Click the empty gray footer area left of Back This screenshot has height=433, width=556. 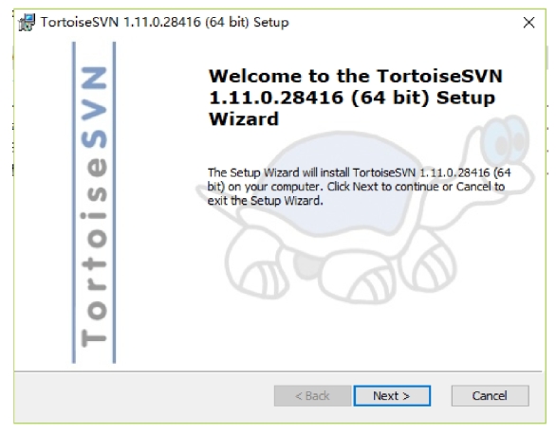pyautogui.click(x=143, y=397)
